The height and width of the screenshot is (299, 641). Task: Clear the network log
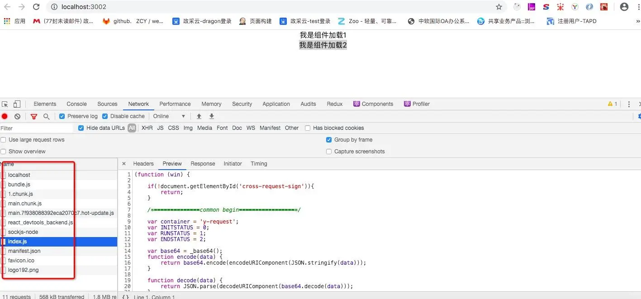click(x=17, y=116)
